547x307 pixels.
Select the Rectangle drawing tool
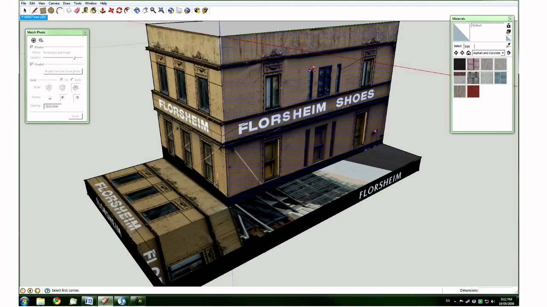tap(43, 10)
